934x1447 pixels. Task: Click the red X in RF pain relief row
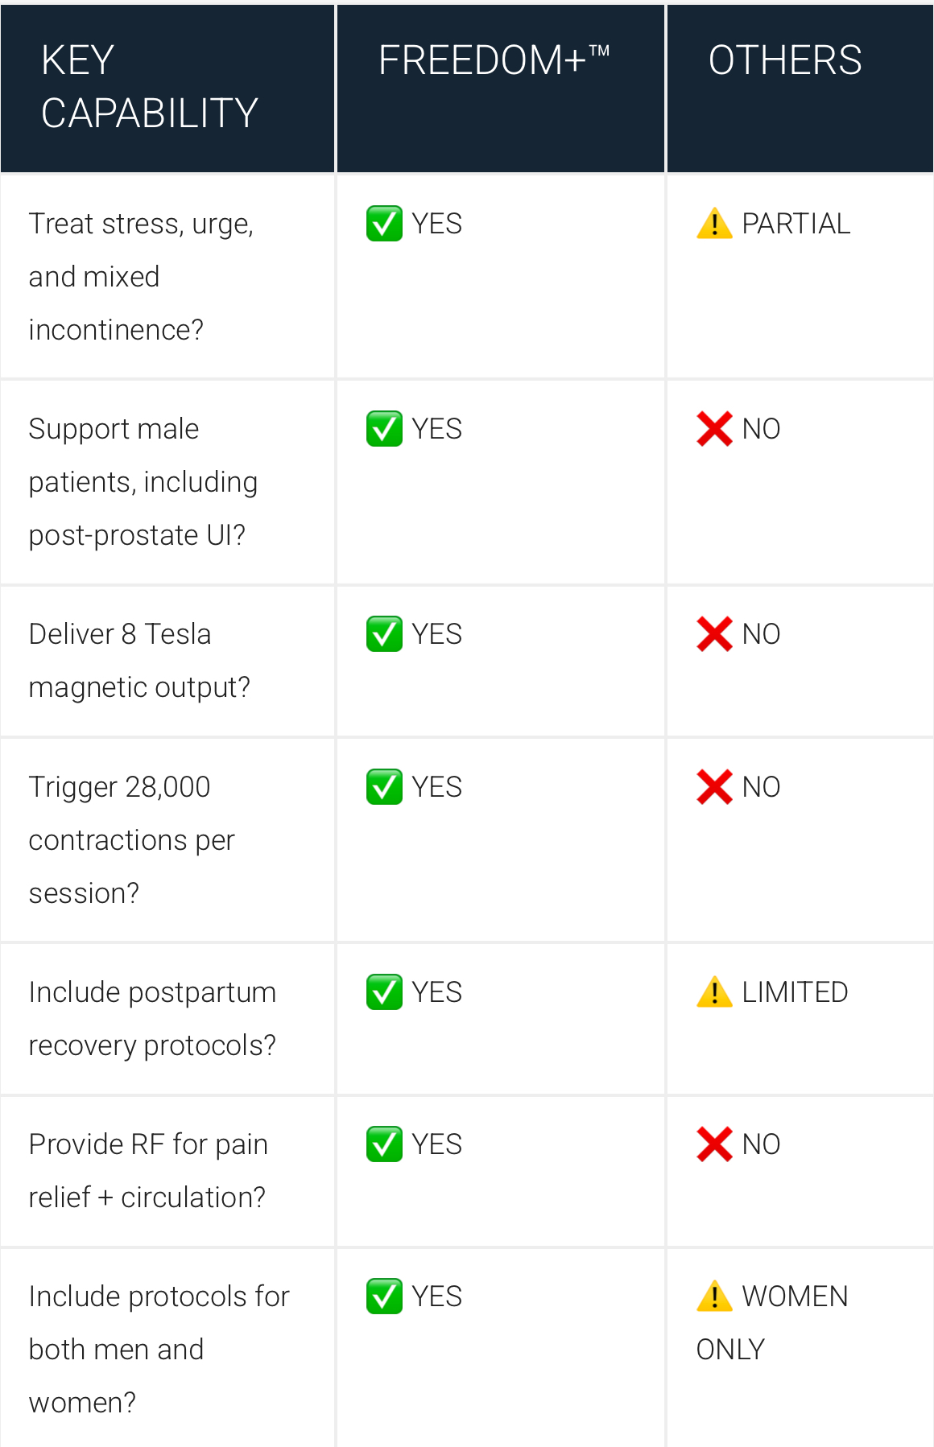pyautogui.click(x=714, y=1144)
